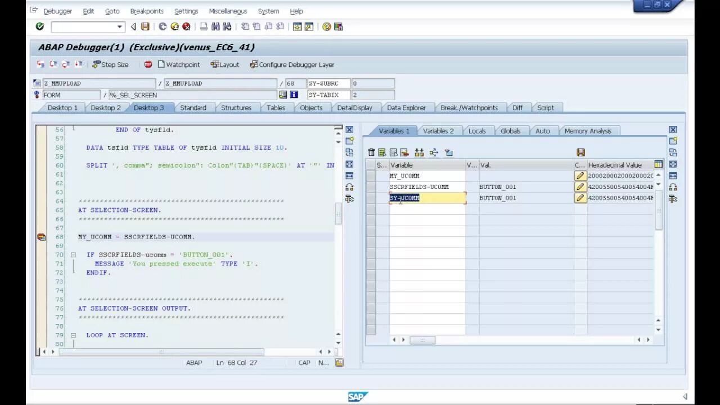Click the first single-step debugger icon

click(x=39, y=64)
